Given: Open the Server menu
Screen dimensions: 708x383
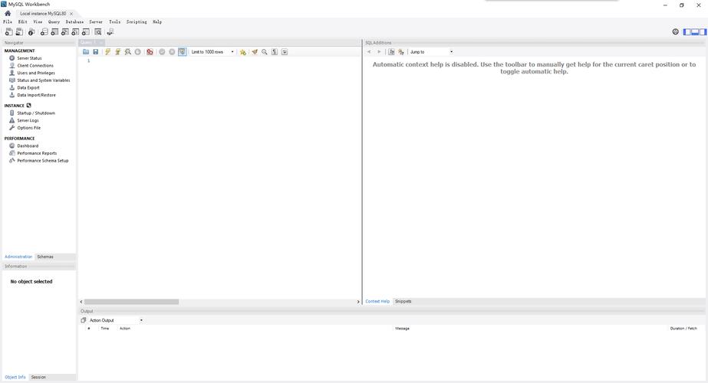Looking at the screenshot, I should coord(96,21).
